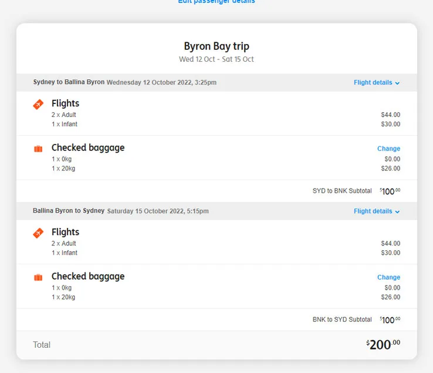Change checked baggage on the return flight
This screenshot has width=433, height=373.
point(388,277)
